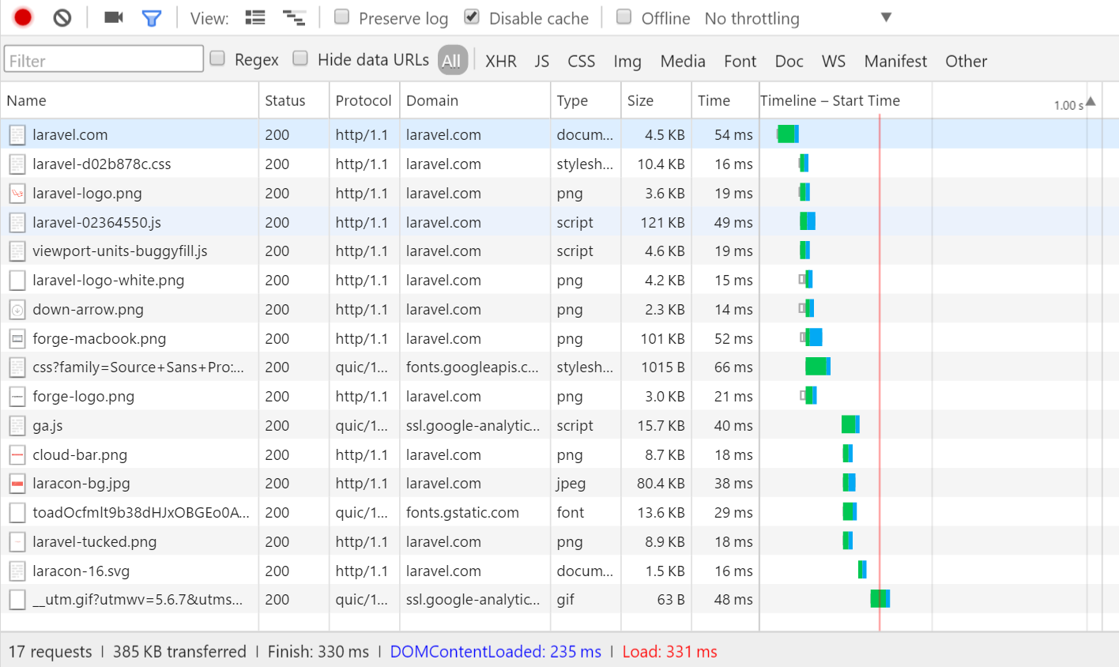Filter requests by Manifest
1119x667 pixels.
[895, 62]
